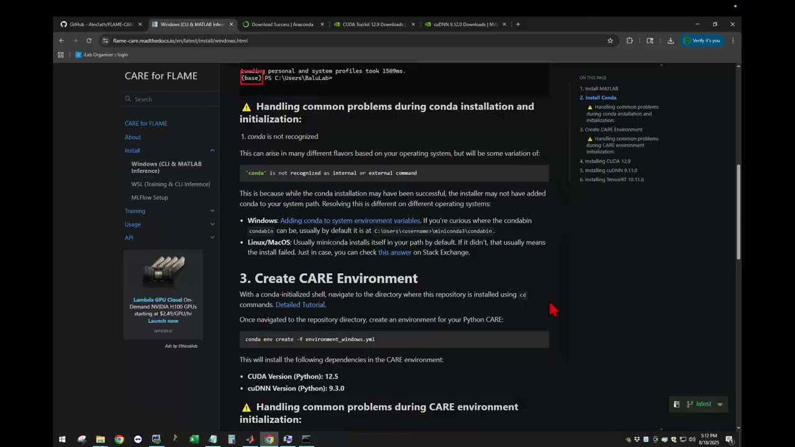Open the Chrome three-dot menu

(733, 40)
